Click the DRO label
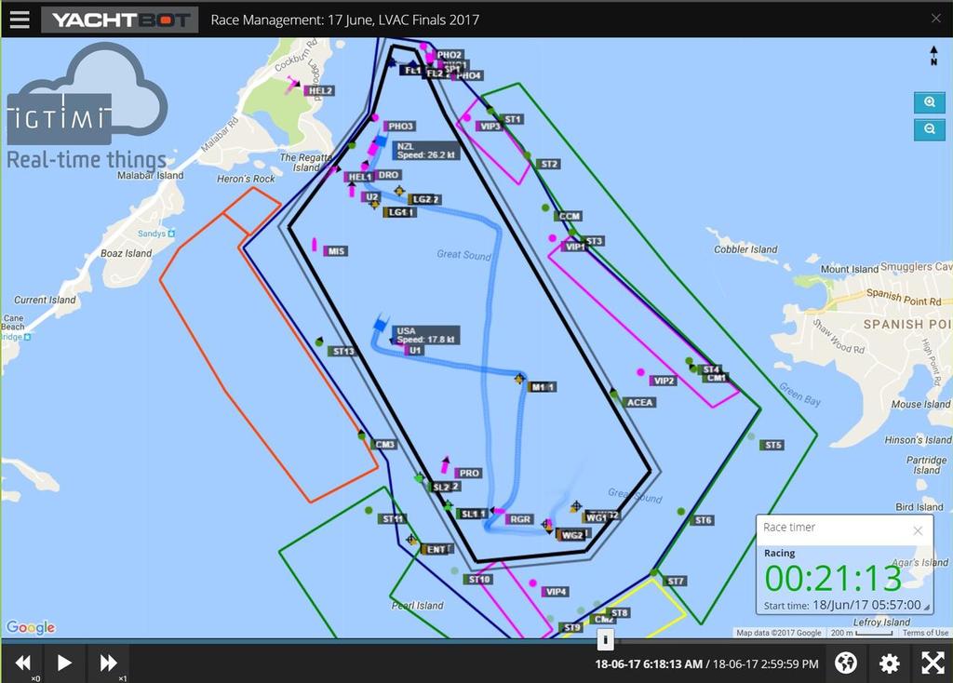 click(388, 175)
